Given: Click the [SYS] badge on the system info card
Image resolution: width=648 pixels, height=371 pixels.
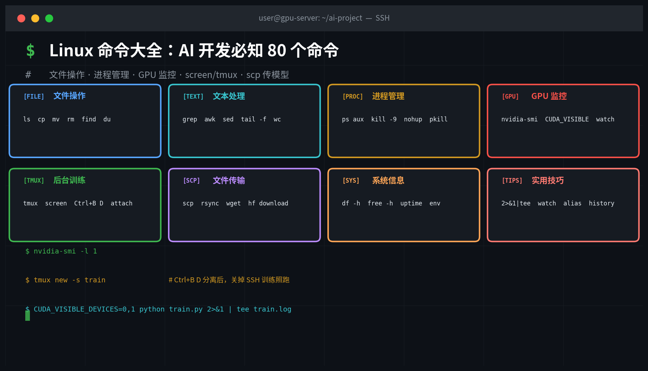Looking at the screenshot, I should pyautogui.click(x=351, y=181).
